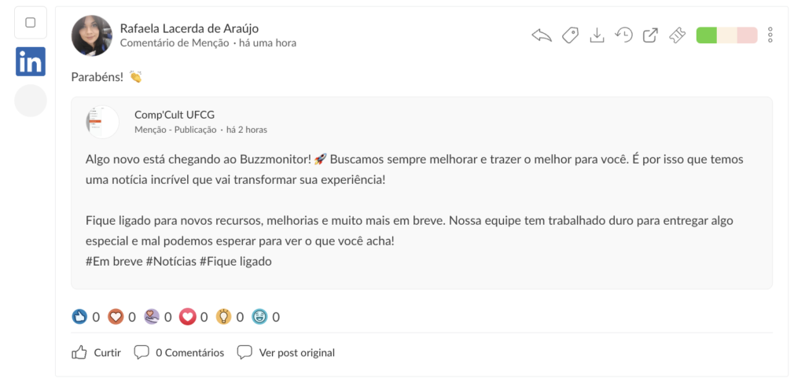This screenshot has width=805, height=386.
Task: Open the tag icon for this mention
Action: [x=570, y=35]
